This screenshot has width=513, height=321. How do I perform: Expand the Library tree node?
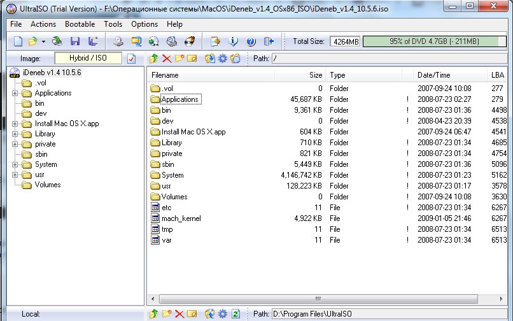click(15, 134)
